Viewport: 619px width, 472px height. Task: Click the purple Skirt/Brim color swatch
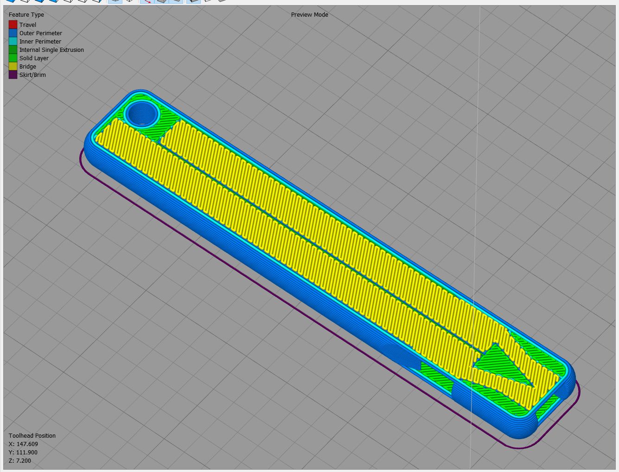click(x=13, y=75)
